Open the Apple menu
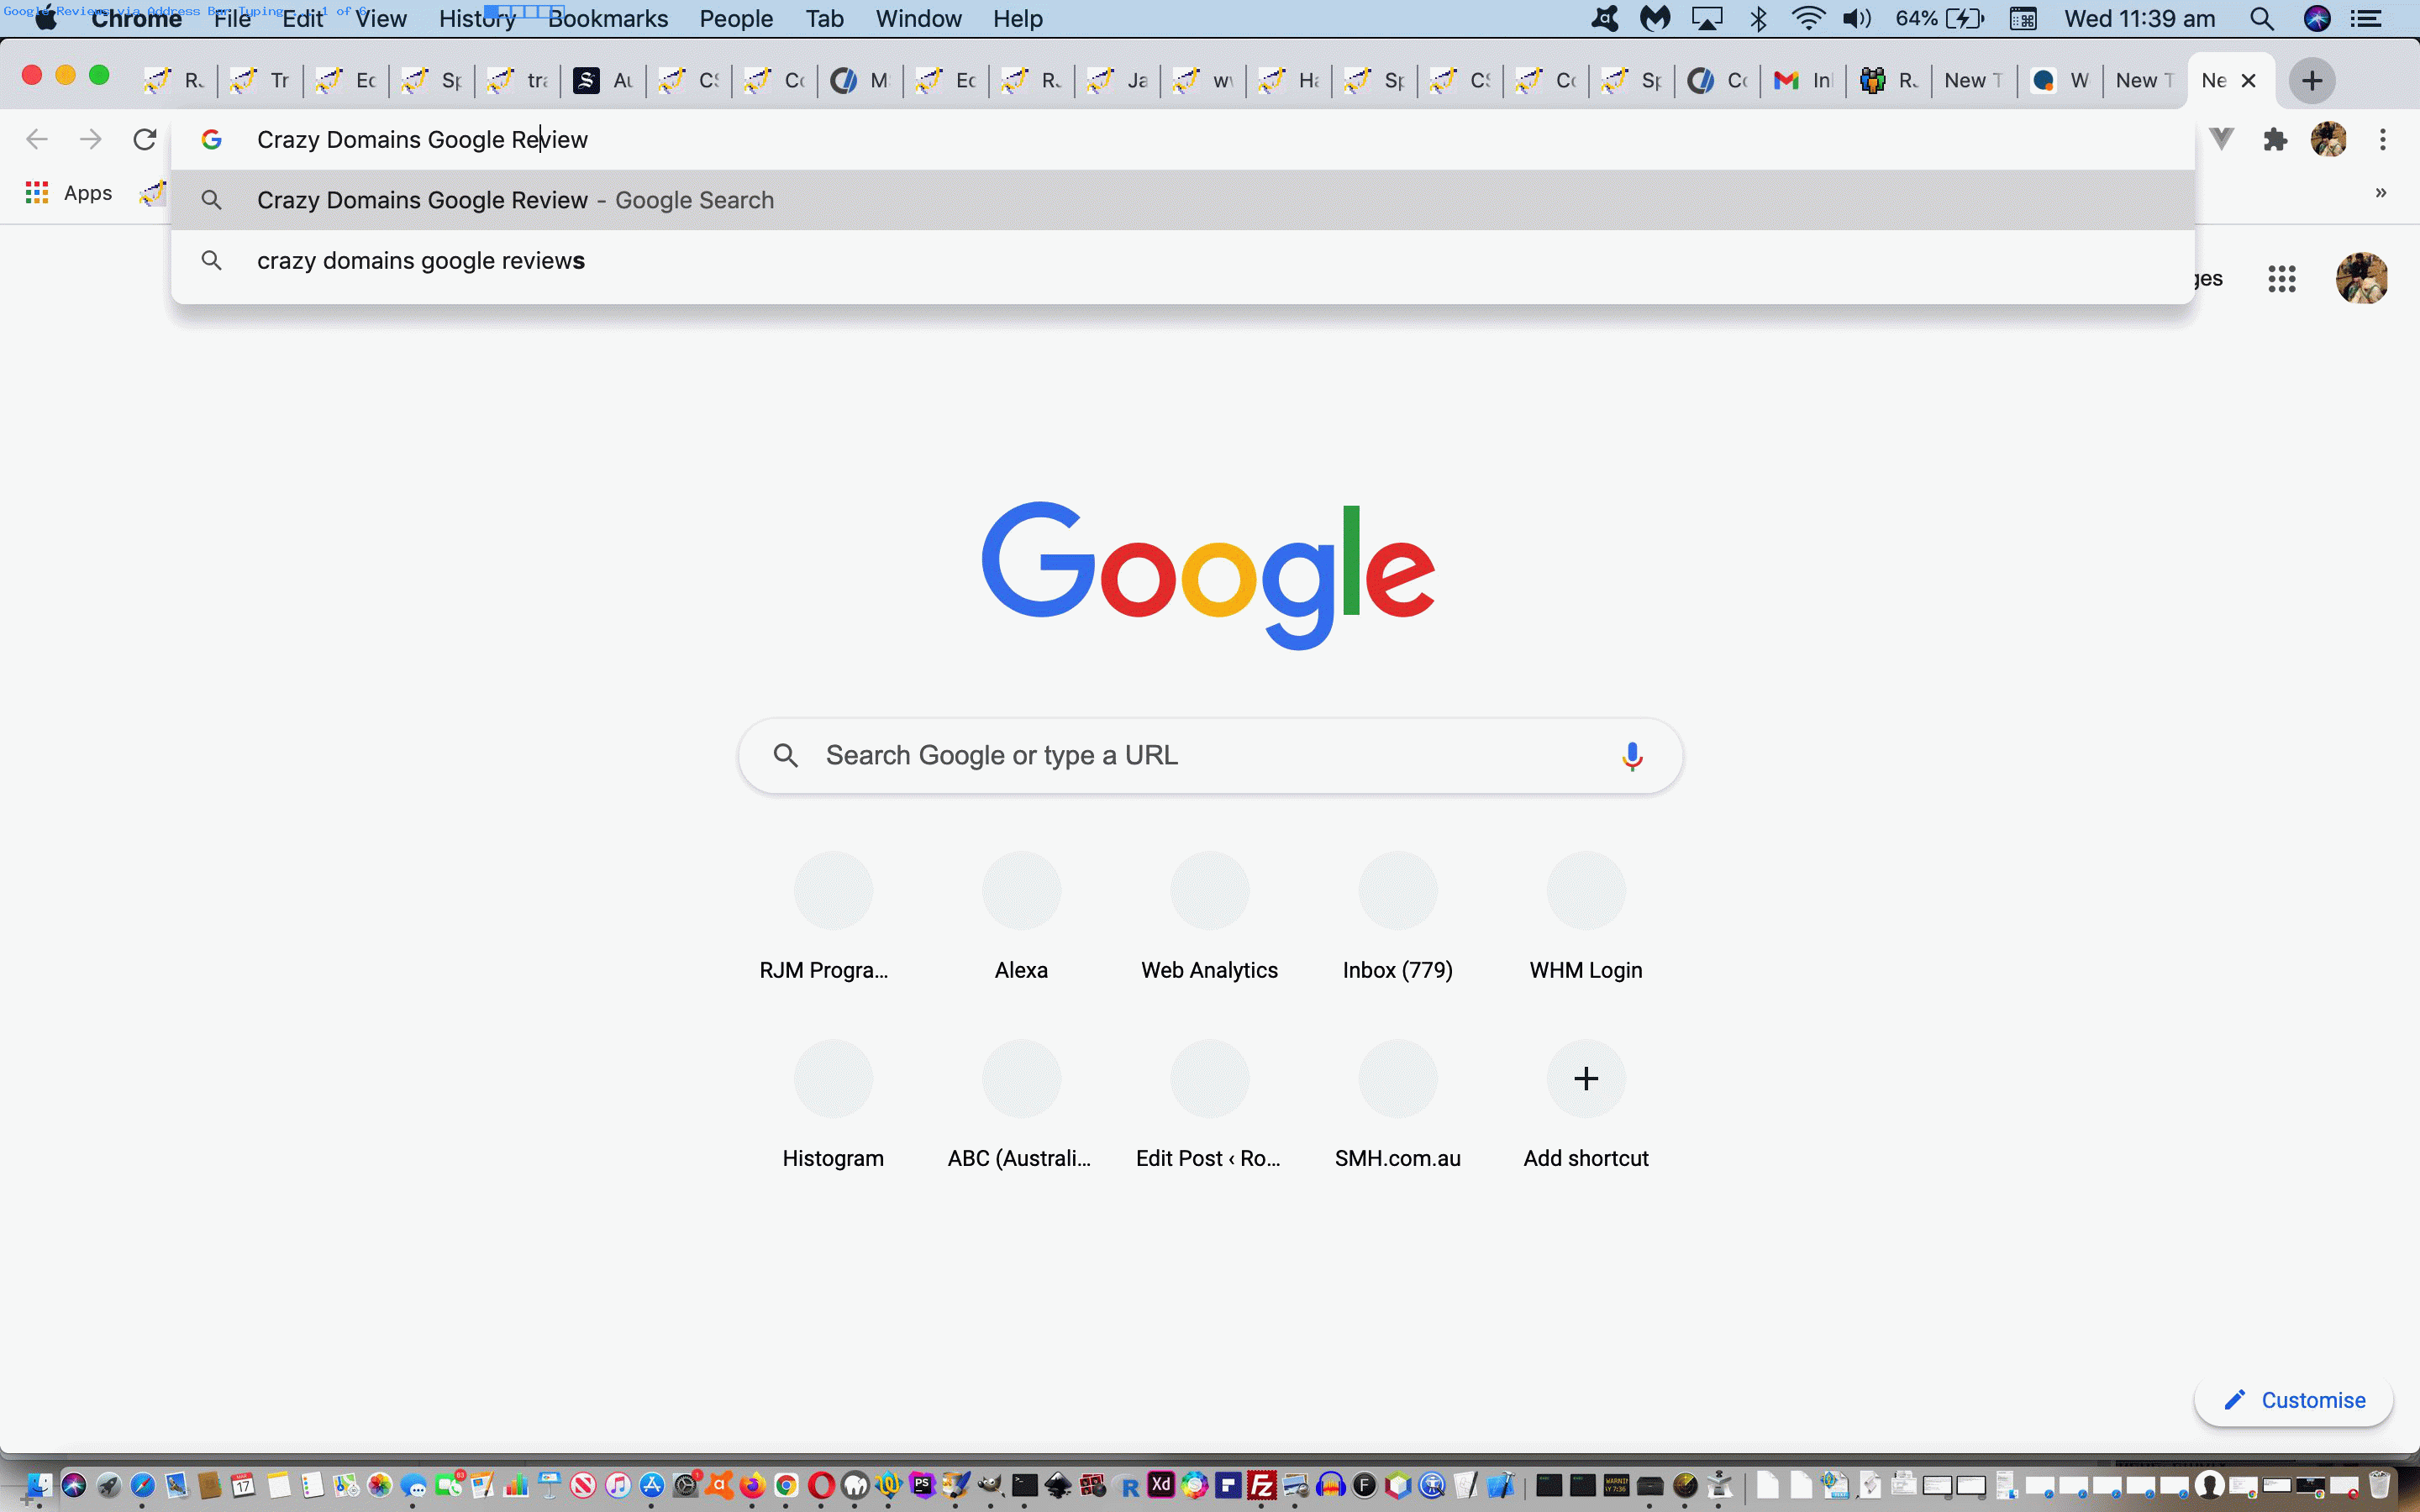This screenshot has width=2420, height=1512. pyautogui.click(x=45, y=19)
